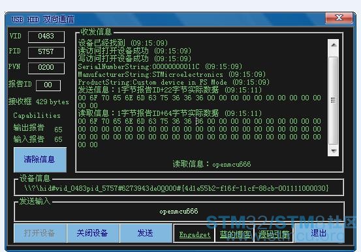Focus the PVN field showing 0200
361x252 pixels.
click(x=46, y=68)
